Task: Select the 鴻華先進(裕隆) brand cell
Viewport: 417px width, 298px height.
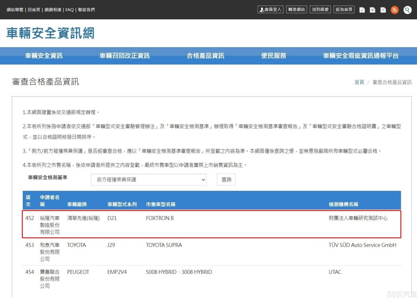Action: coord(83,218)
